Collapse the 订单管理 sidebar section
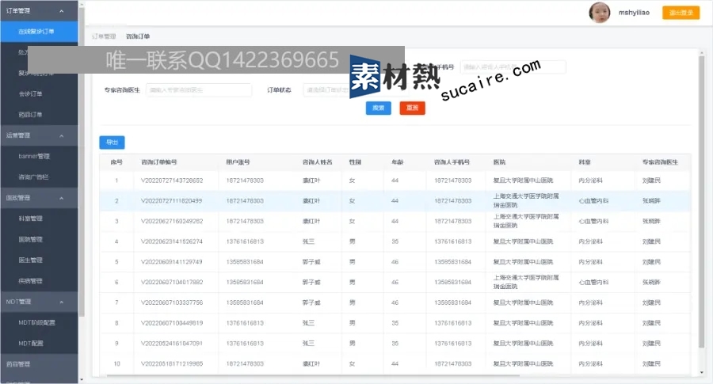Image resolution: width=713 pixels, height=384 pixels. click(x=62, y=11)
